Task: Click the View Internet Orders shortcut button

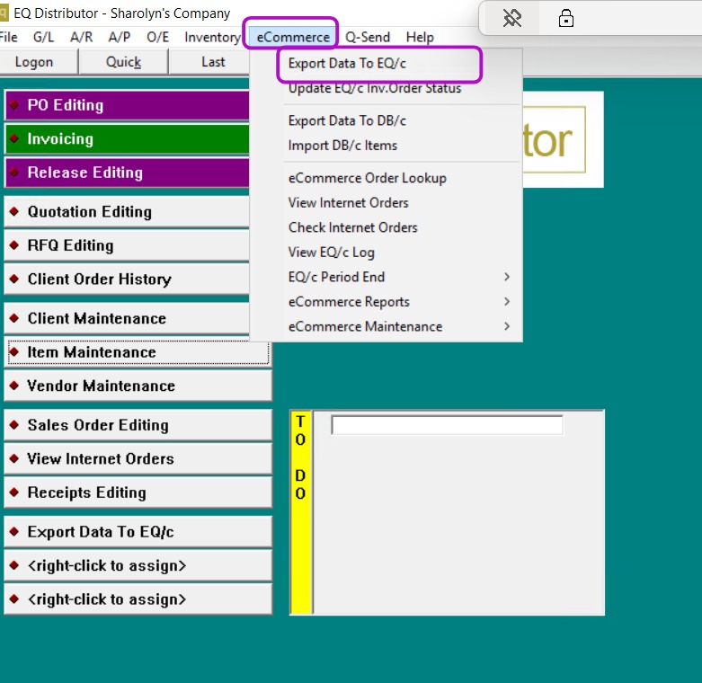Action: (138, 458)
